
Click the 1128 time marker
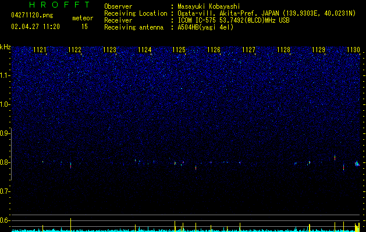pos(284,50)
